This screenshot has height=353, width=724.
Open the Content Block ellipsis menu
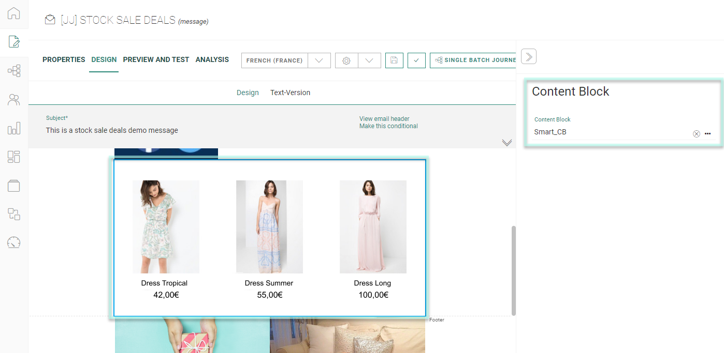click(708, 134)
